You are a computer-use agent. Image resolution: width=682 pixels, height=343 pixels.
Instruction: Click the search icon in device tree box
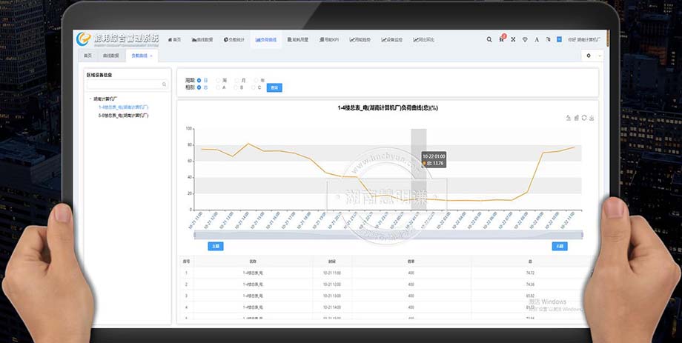(x=164, y=84)
